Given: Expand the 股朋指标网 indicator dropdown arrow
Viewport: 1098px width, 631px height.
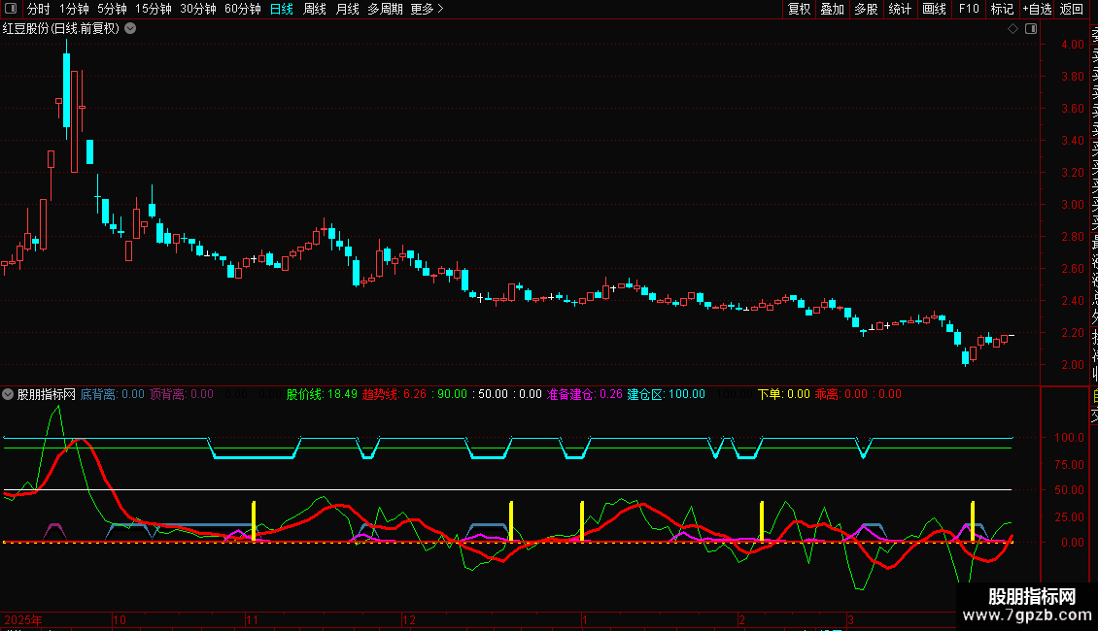Looking at the screenshot, I should (x=9, y=394).
